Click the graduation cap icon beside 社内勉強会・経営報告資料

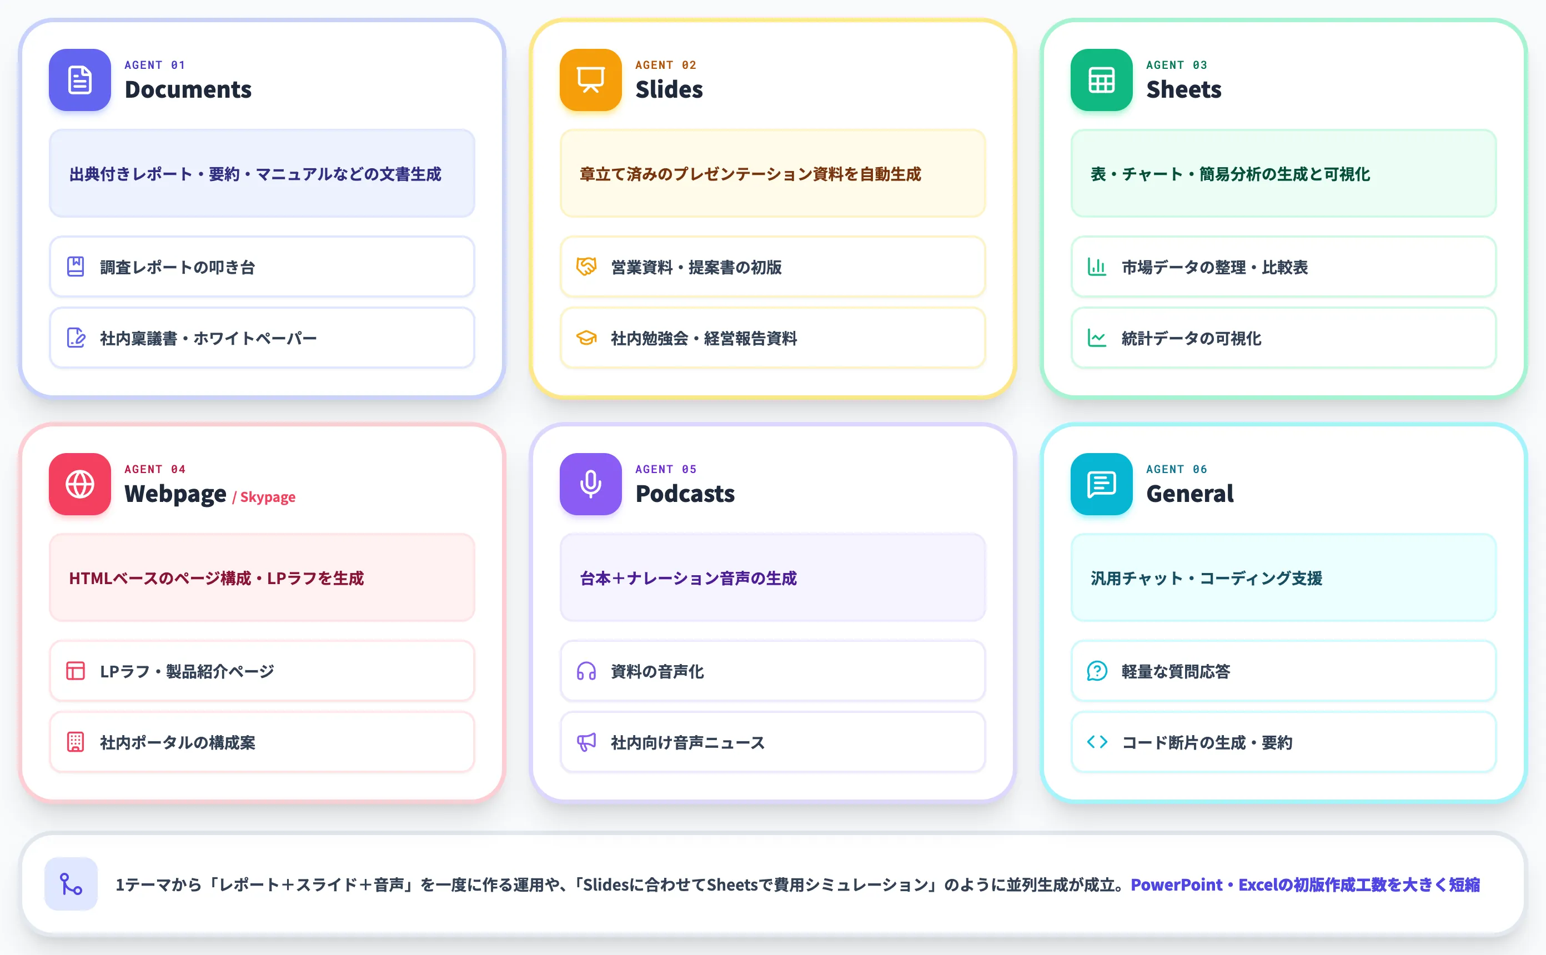pos(586,338)
